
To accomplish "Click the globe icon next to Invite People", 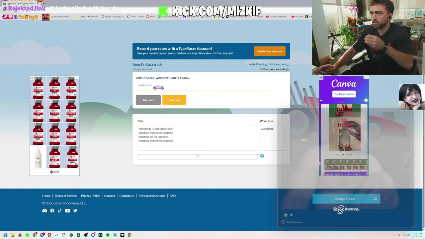I will [x=266, y=64].
